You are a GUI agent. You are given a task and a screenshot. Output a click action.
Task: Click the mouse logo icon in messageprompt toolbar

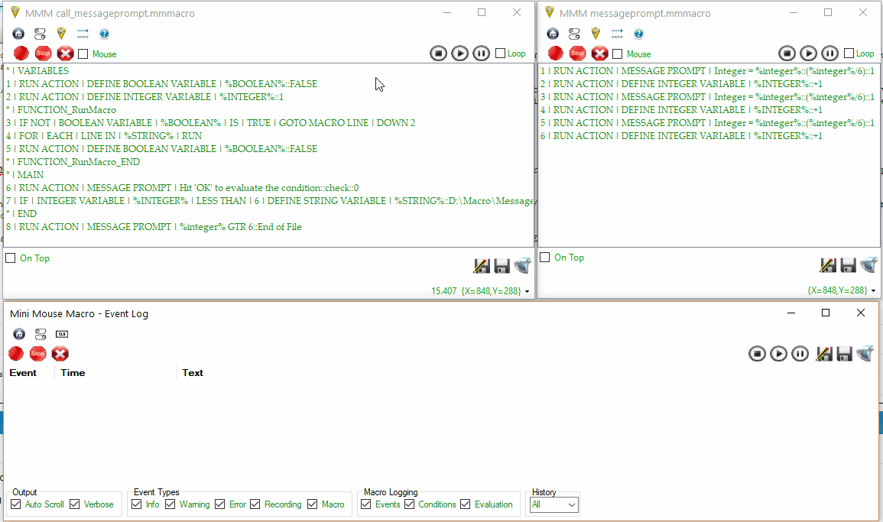(x=596, y=34)
